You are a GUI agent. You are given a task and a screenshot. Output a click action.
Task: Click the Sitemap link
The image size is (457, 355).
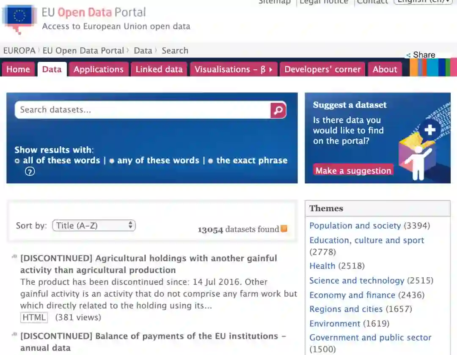coord(275,2)
